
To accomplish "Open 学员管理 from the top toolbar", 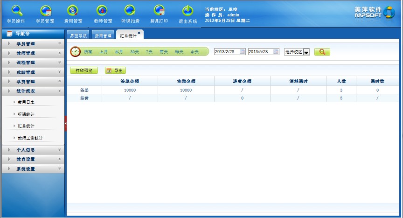I will pyautogui.click(x=45, y=11).
